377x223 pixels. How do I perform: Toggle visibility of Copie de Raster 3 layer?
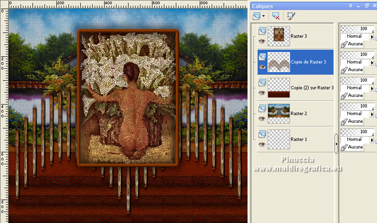click(262, 67)
